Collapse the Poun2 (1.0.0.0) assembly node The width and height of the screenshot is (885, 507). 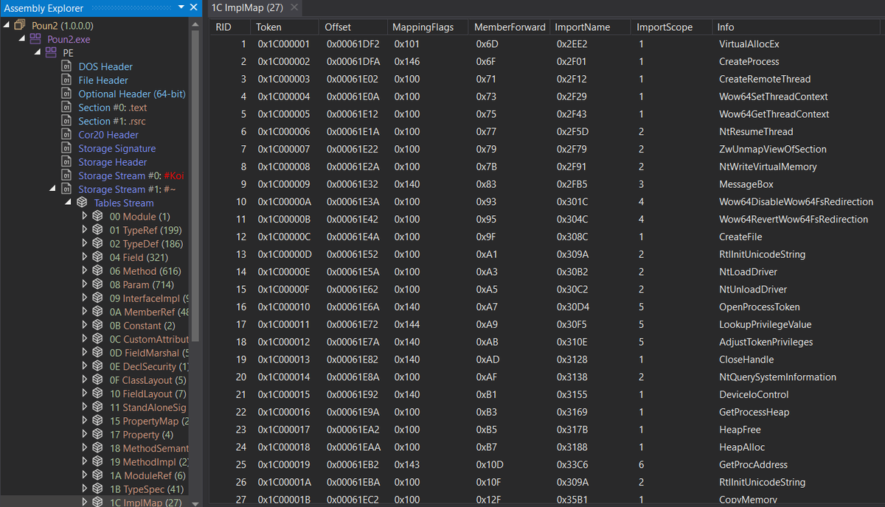(7, 26)
